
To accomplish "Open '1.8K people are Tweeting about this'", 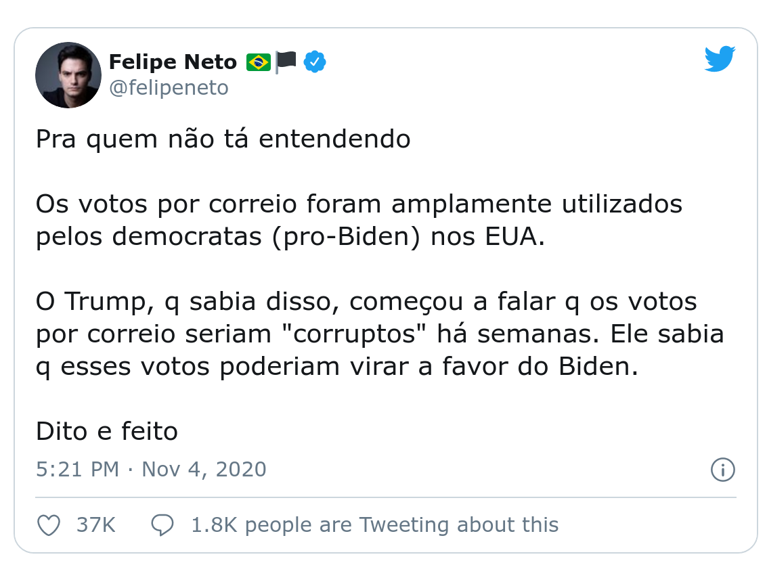I will coord(374,525).
